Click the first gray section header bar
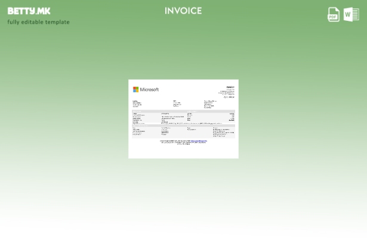The height and width of the screenshot is (238, 367). point(183,111)
